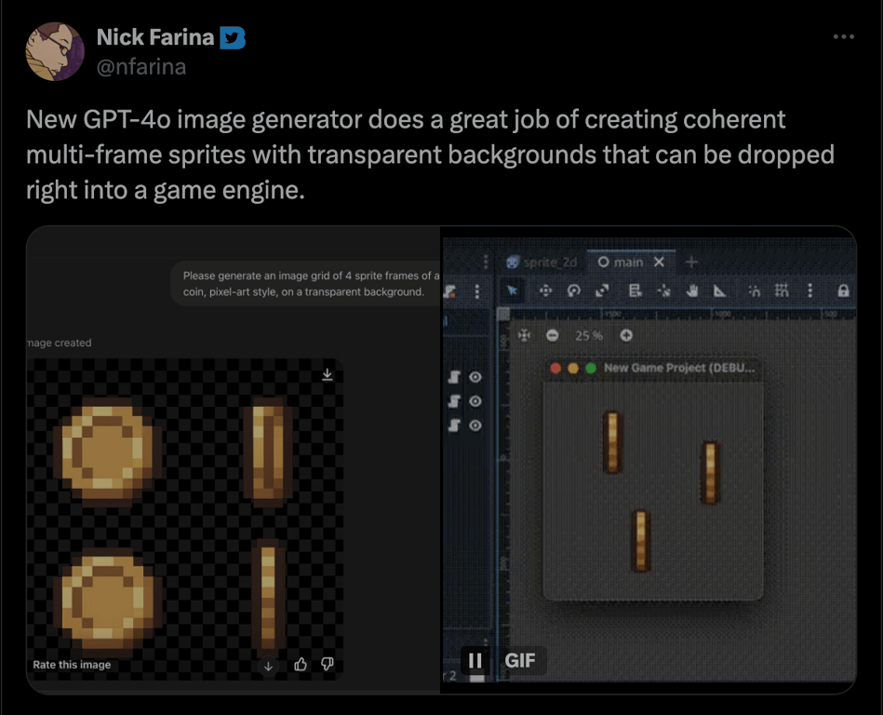This screenshot has height=715, width=883.
Task: Open the bottom node's script icon
Action: coord(454,425)
